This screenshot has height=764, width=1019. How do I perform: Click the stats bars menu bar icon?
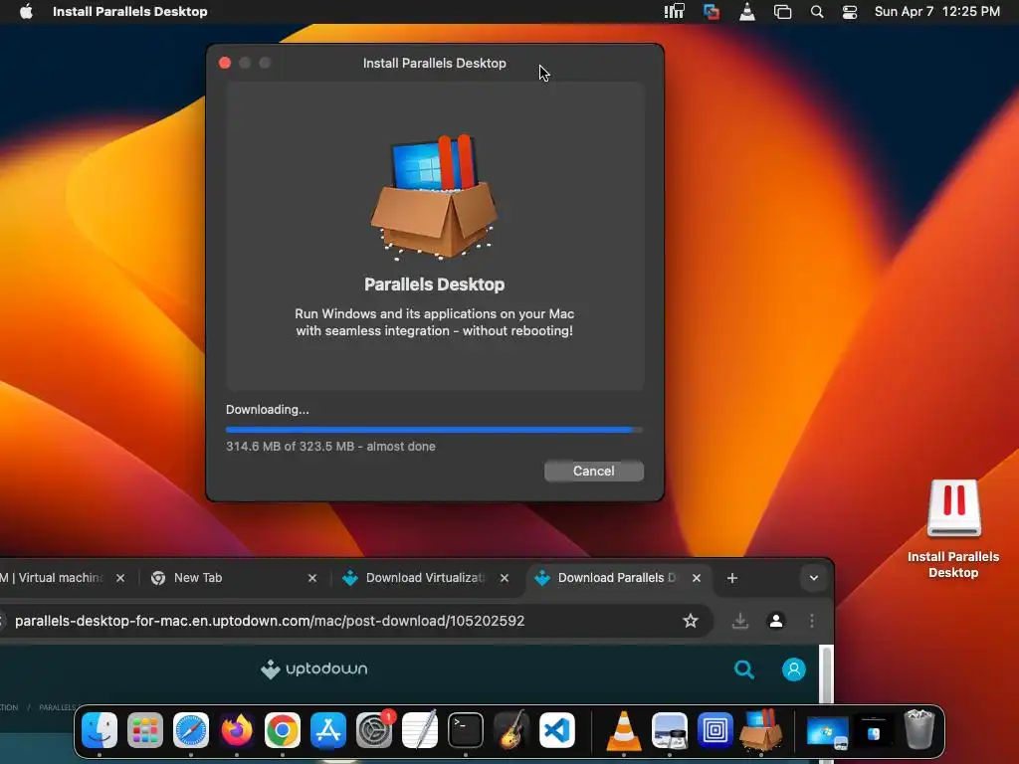[x=675, y=11]
